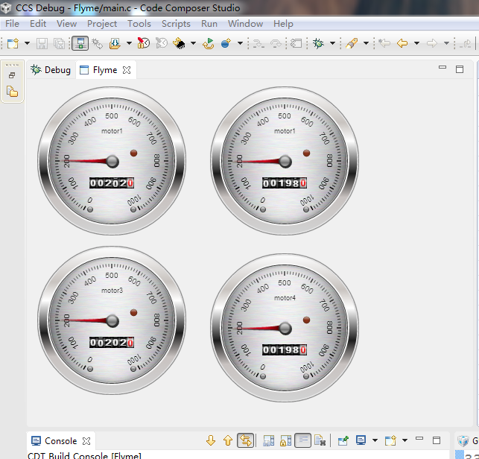Close the Flyme tab
The image size is (479, 459).
[x=127, y=70]
